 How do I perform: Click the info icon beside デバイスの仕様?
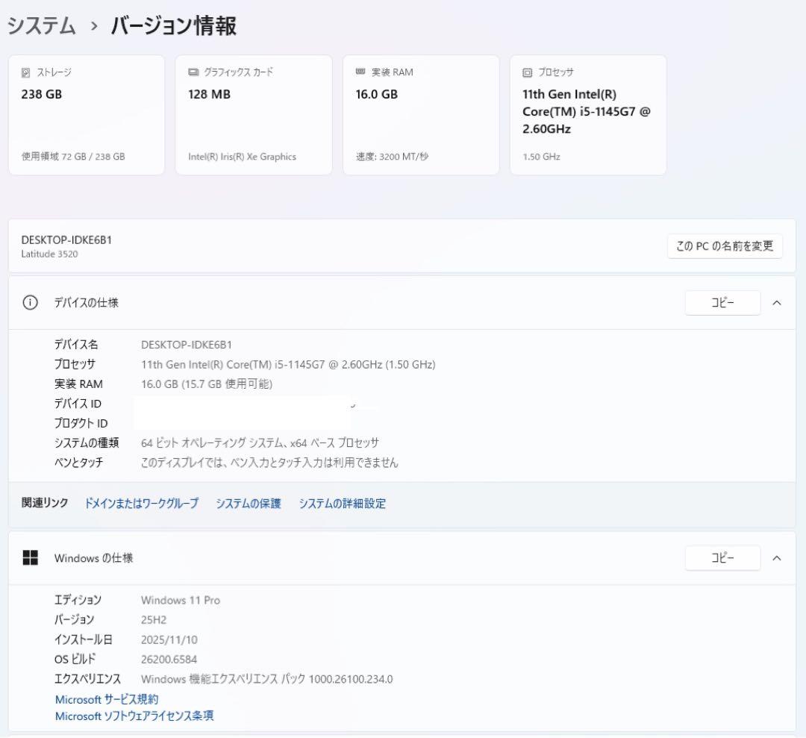[30, 303]
